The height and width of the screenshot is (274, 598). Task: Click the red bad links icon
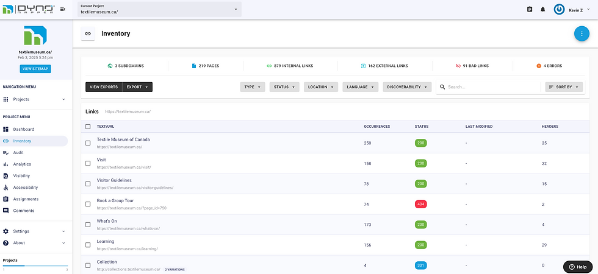(x=458, y=66)
